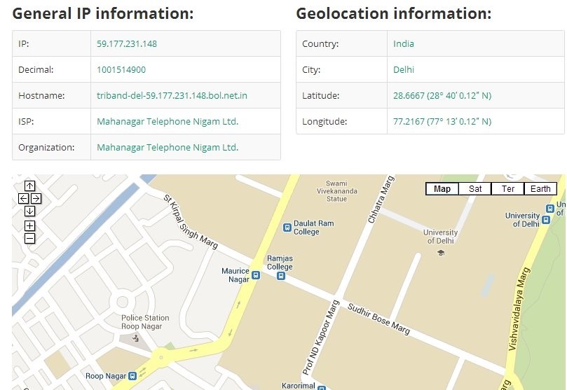Click the Prof ND Kapoor Marg road label
The height and width of the screenshot is (390, 567).
click(321, 337)
